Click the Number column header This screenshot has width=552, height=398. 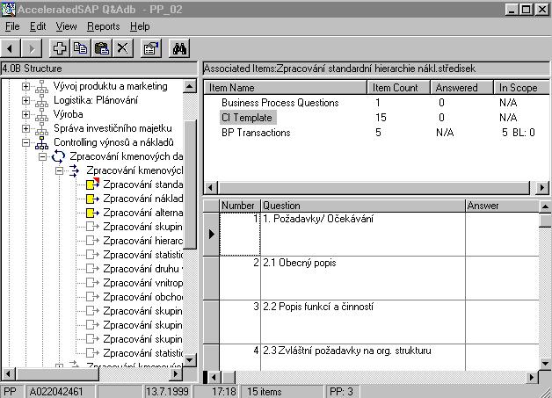pyautogui.click(x=240, y=206)
